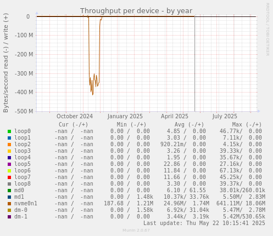
Task: Click the md0 legend label
Action: pyautogui.click(x=19, y=191)
